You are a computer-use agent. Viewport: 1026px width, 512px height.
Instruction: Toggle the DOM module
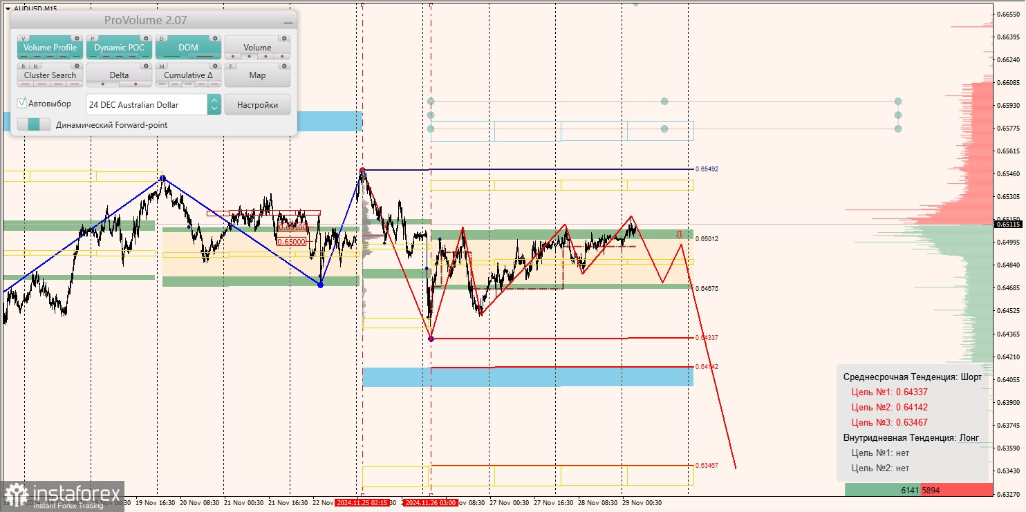coord(188,48)
